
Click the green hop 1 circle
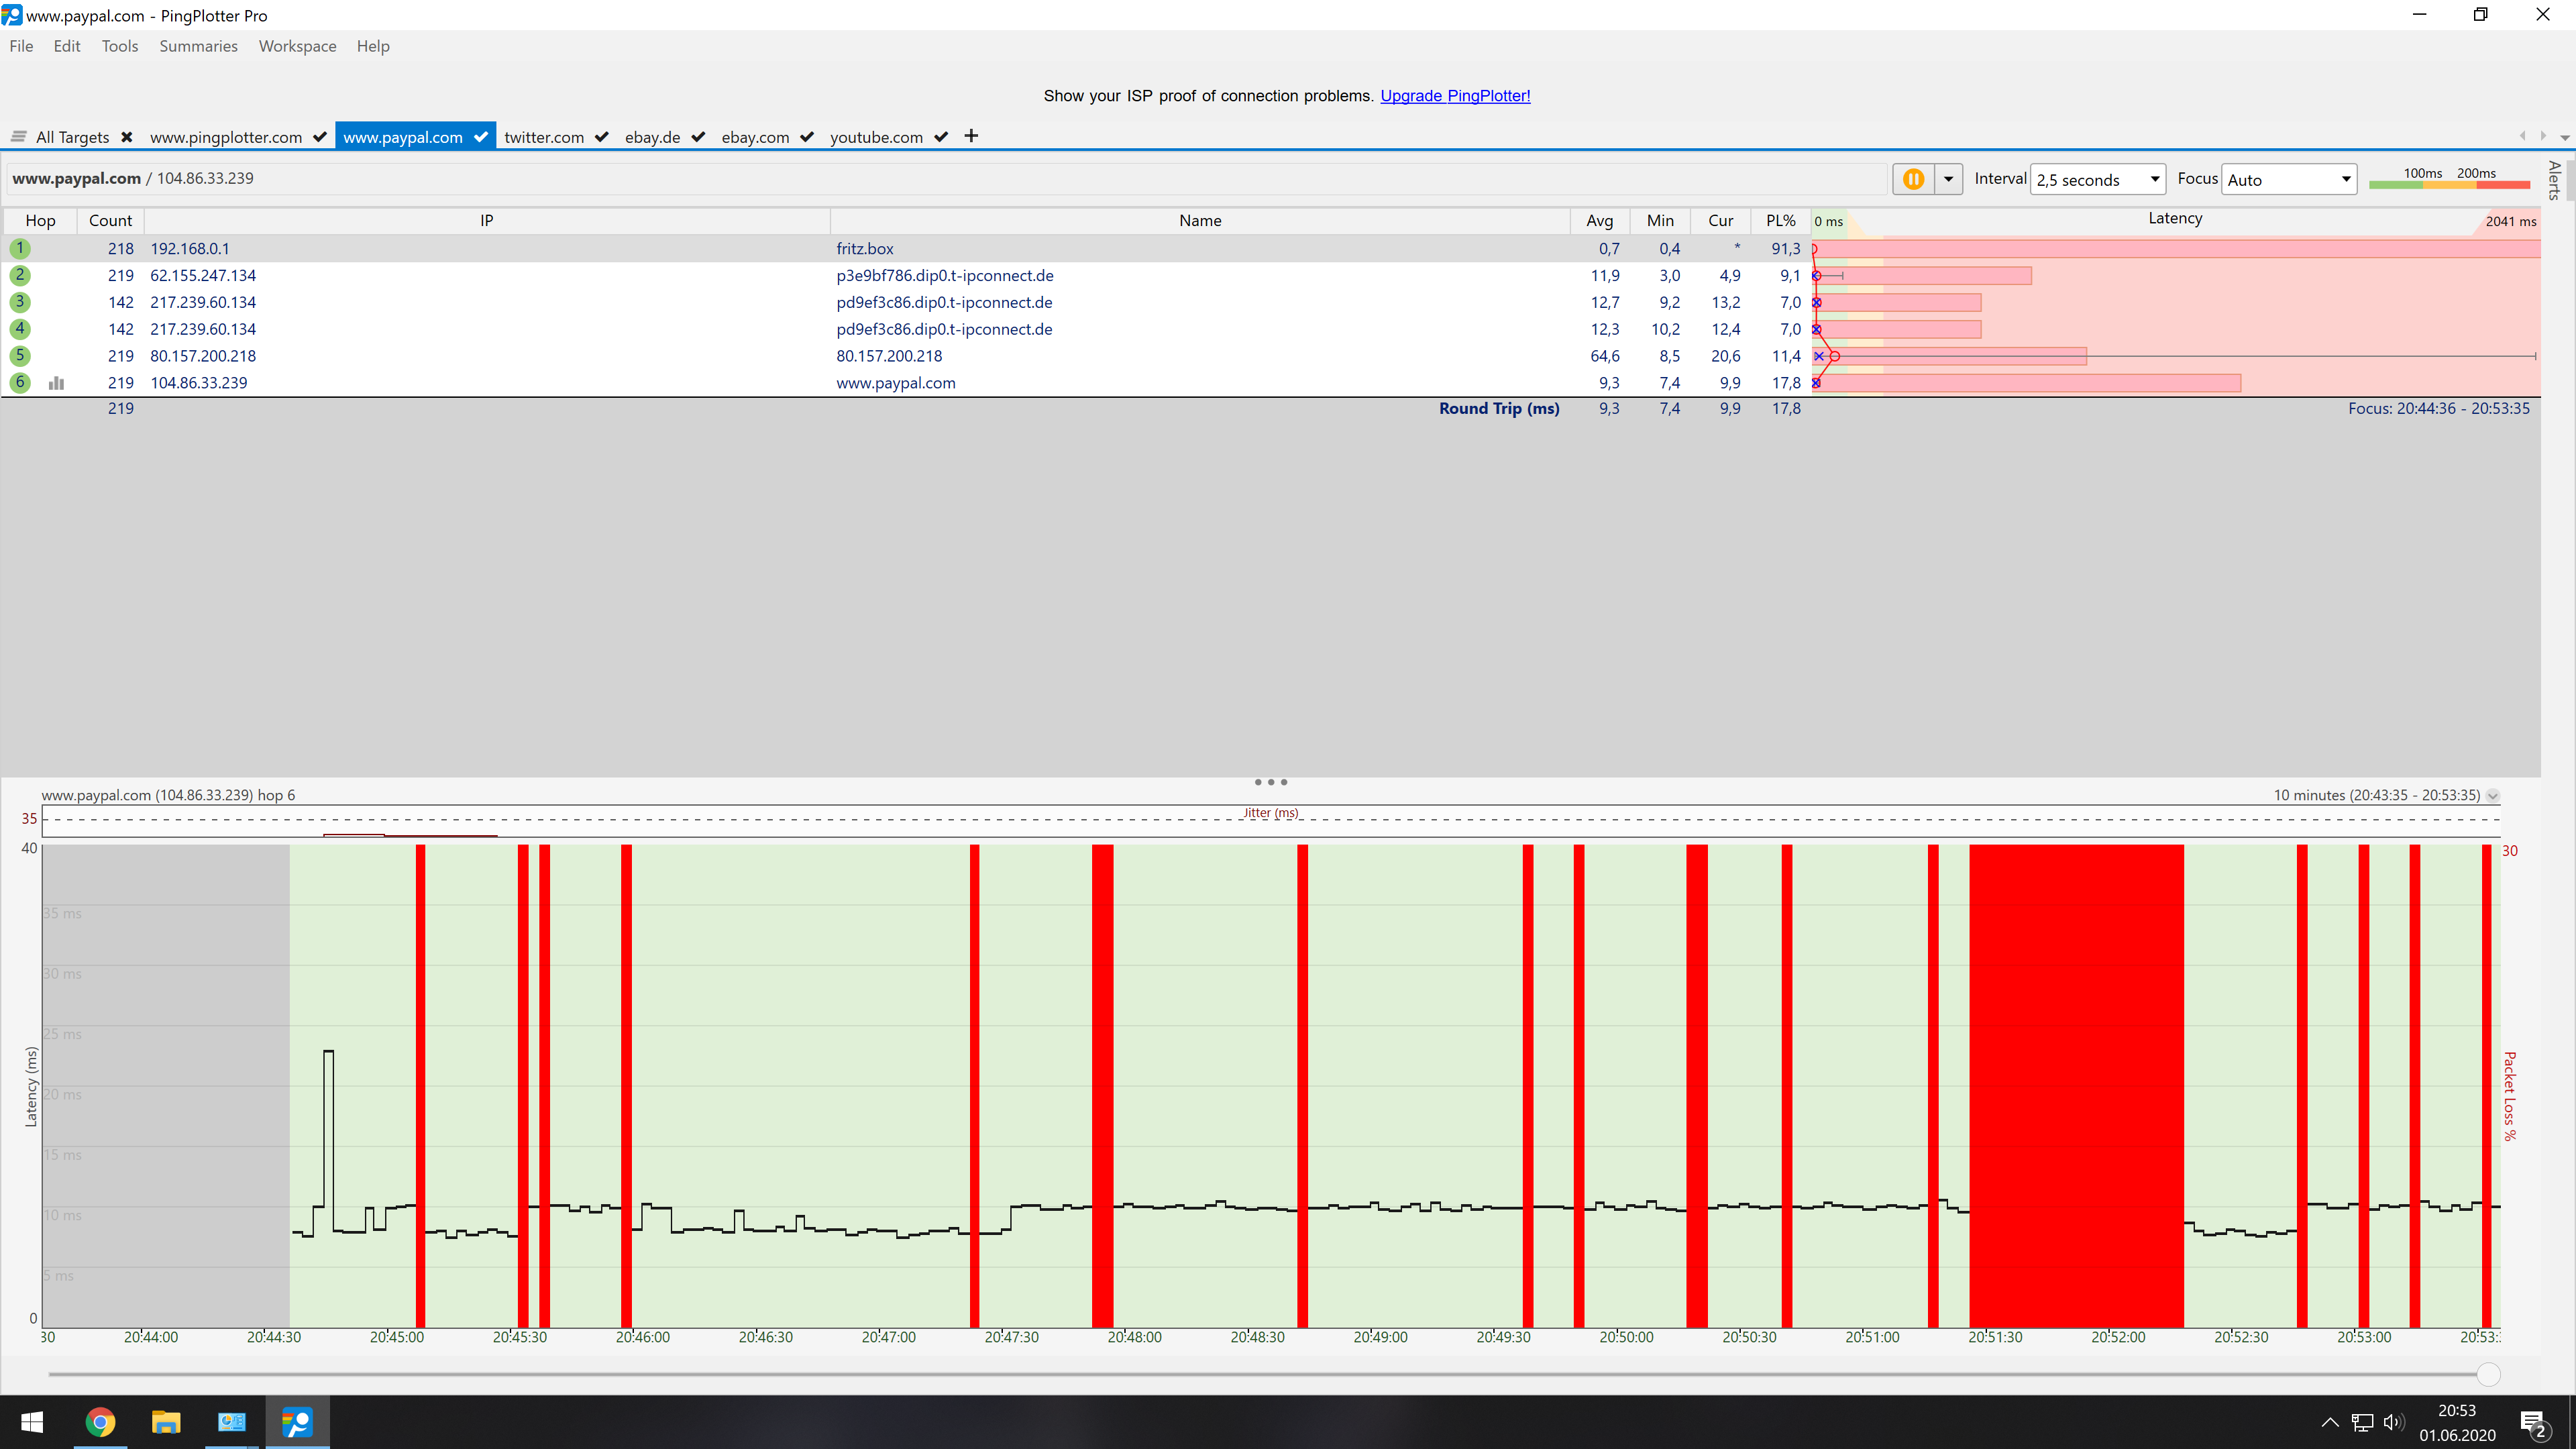(x=19, y=248)
